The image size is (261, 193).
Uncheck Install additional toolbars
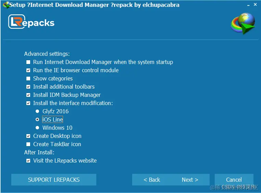click(28, 87)
